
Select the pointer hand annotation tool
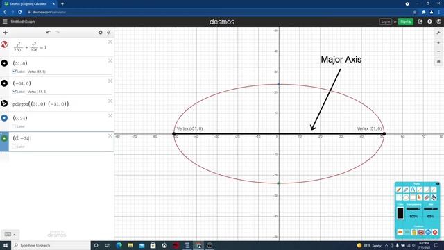tap(420, 197)
